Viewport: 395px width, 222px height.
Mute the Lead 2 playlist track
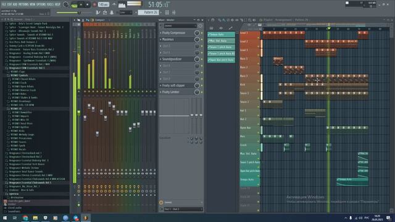pos(258,46)
